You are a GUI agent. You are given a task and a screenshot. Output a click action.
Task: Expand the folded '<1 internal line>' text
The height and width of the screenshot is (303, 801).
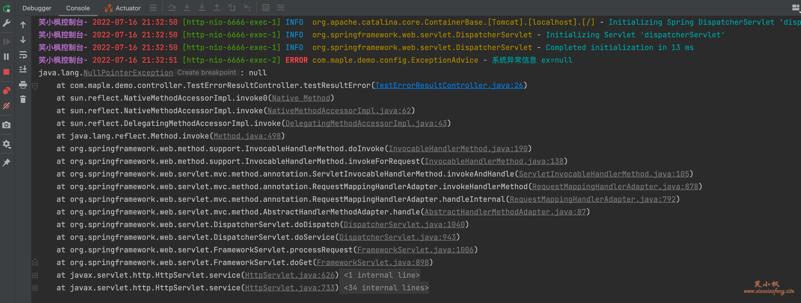pos(382,275)
